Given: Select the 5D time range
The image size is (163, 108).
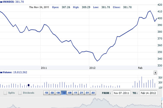Looking at the screenshot, I should 52,93.
